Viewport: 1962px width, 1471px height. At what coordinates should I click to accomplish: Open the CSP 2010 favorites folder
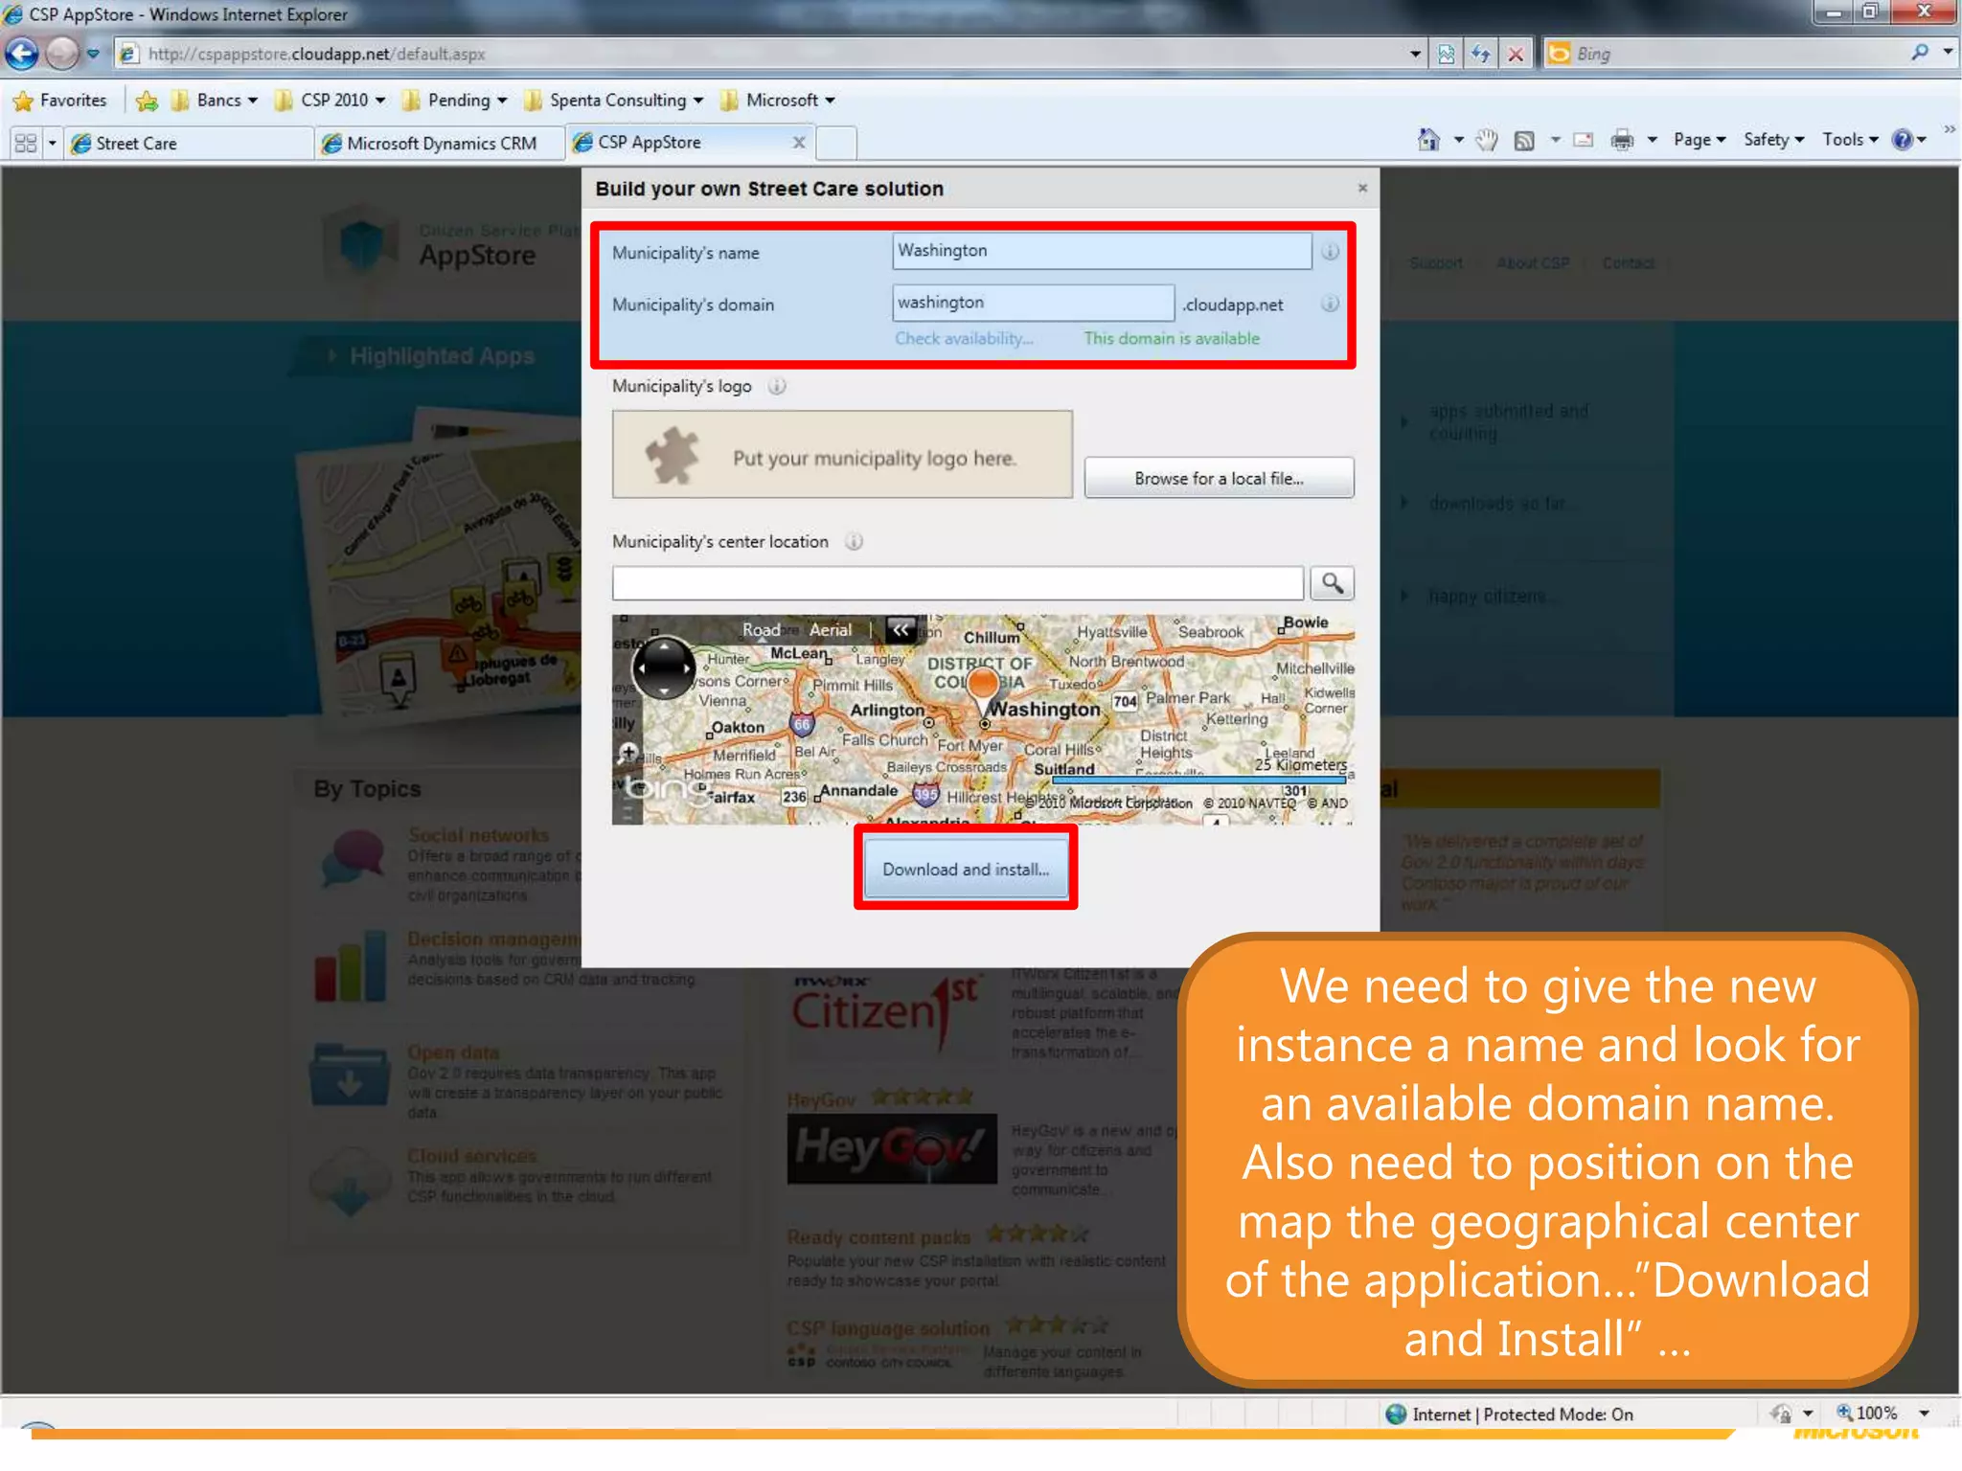[331, 101]
